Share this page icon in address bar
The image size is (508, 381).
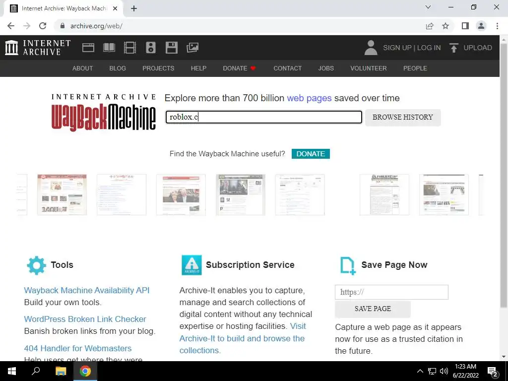[x=430, y=26]
